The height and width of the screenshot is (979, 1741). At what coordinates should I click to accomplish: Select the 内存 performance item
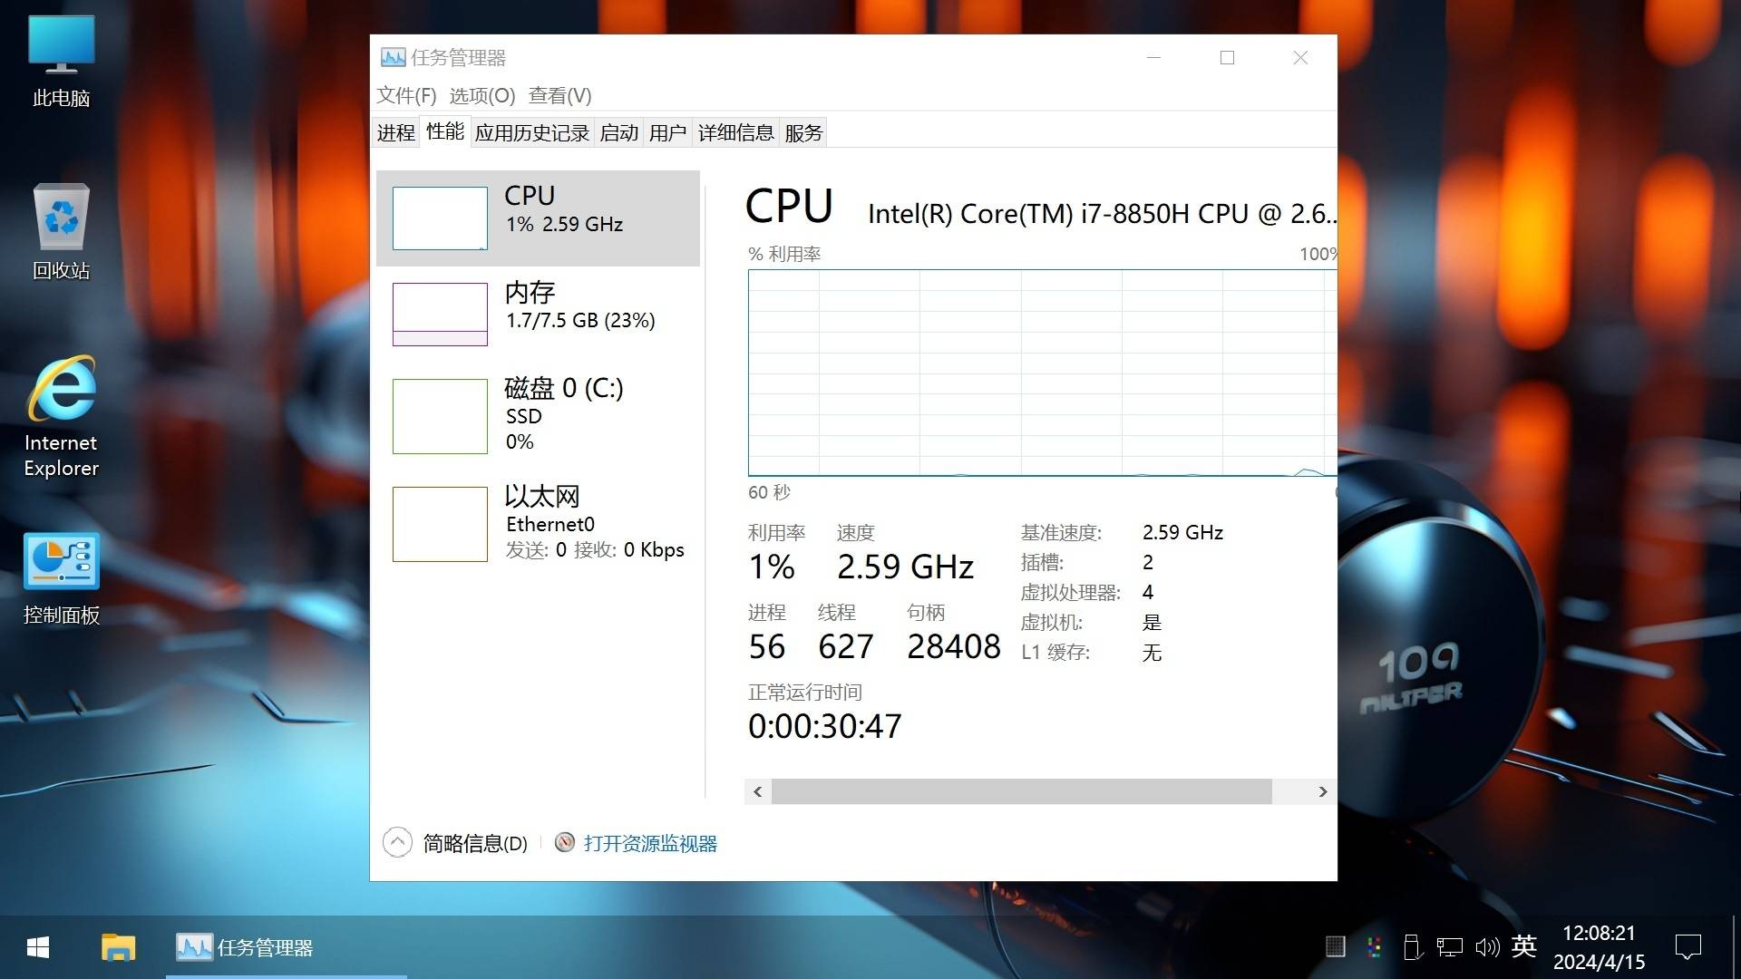(538, 314)
